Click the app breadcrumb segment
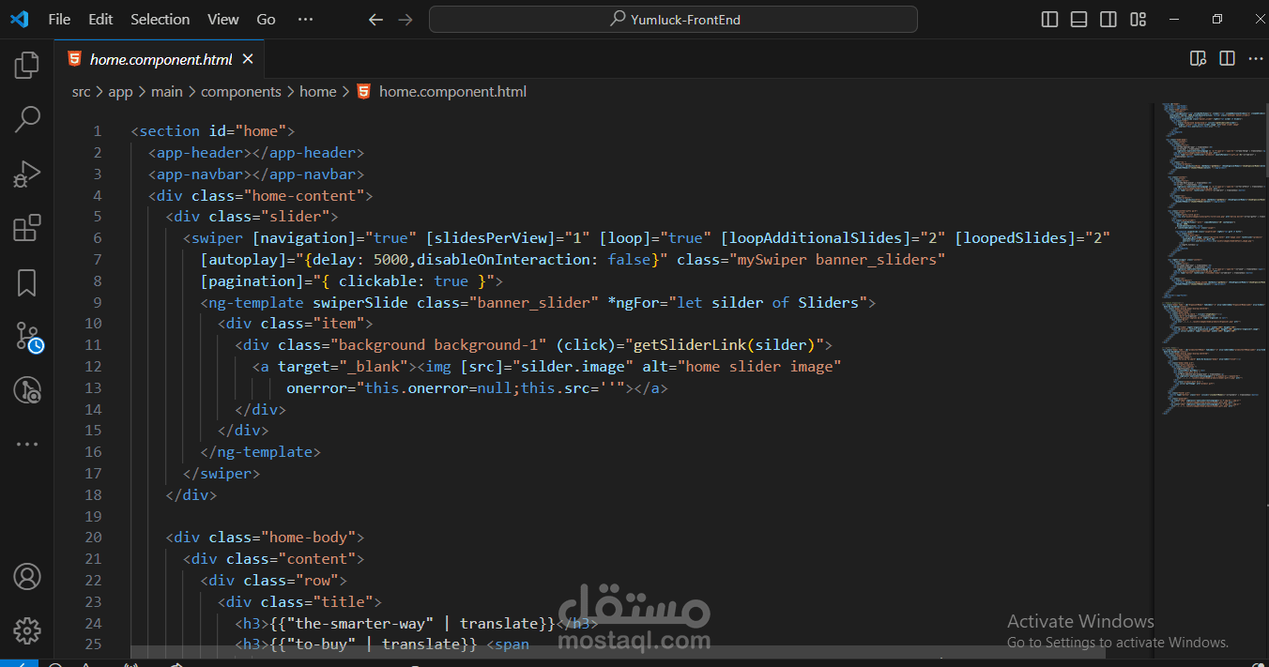 tap(120, 91)
